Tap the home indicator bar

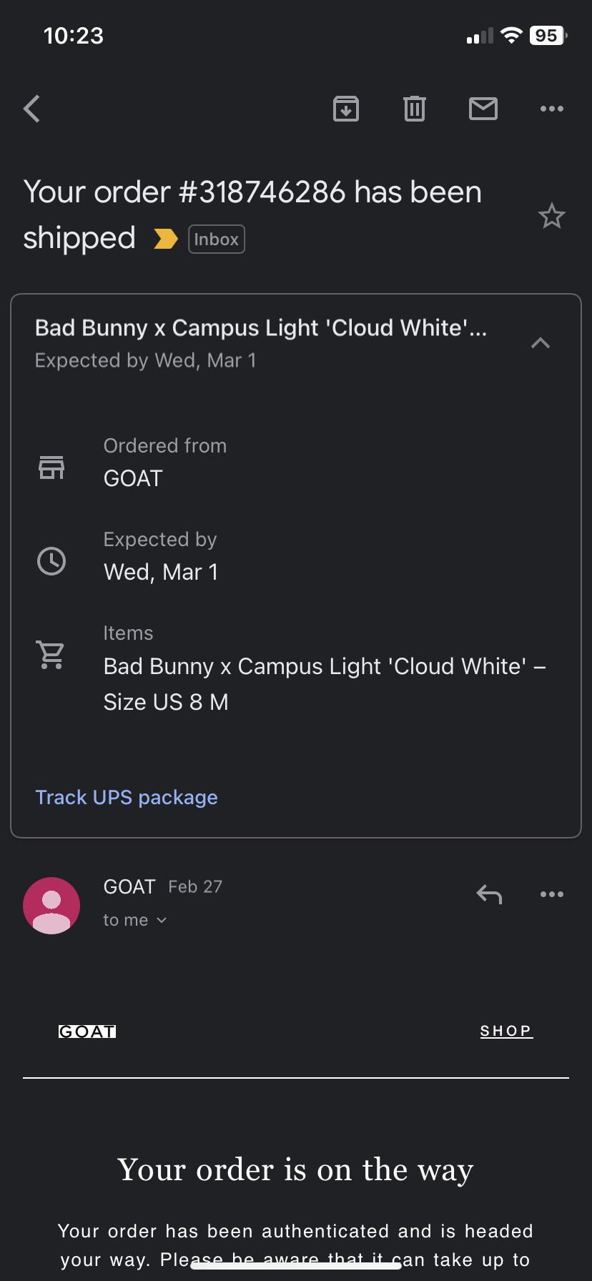click(x=296, y=1265)
